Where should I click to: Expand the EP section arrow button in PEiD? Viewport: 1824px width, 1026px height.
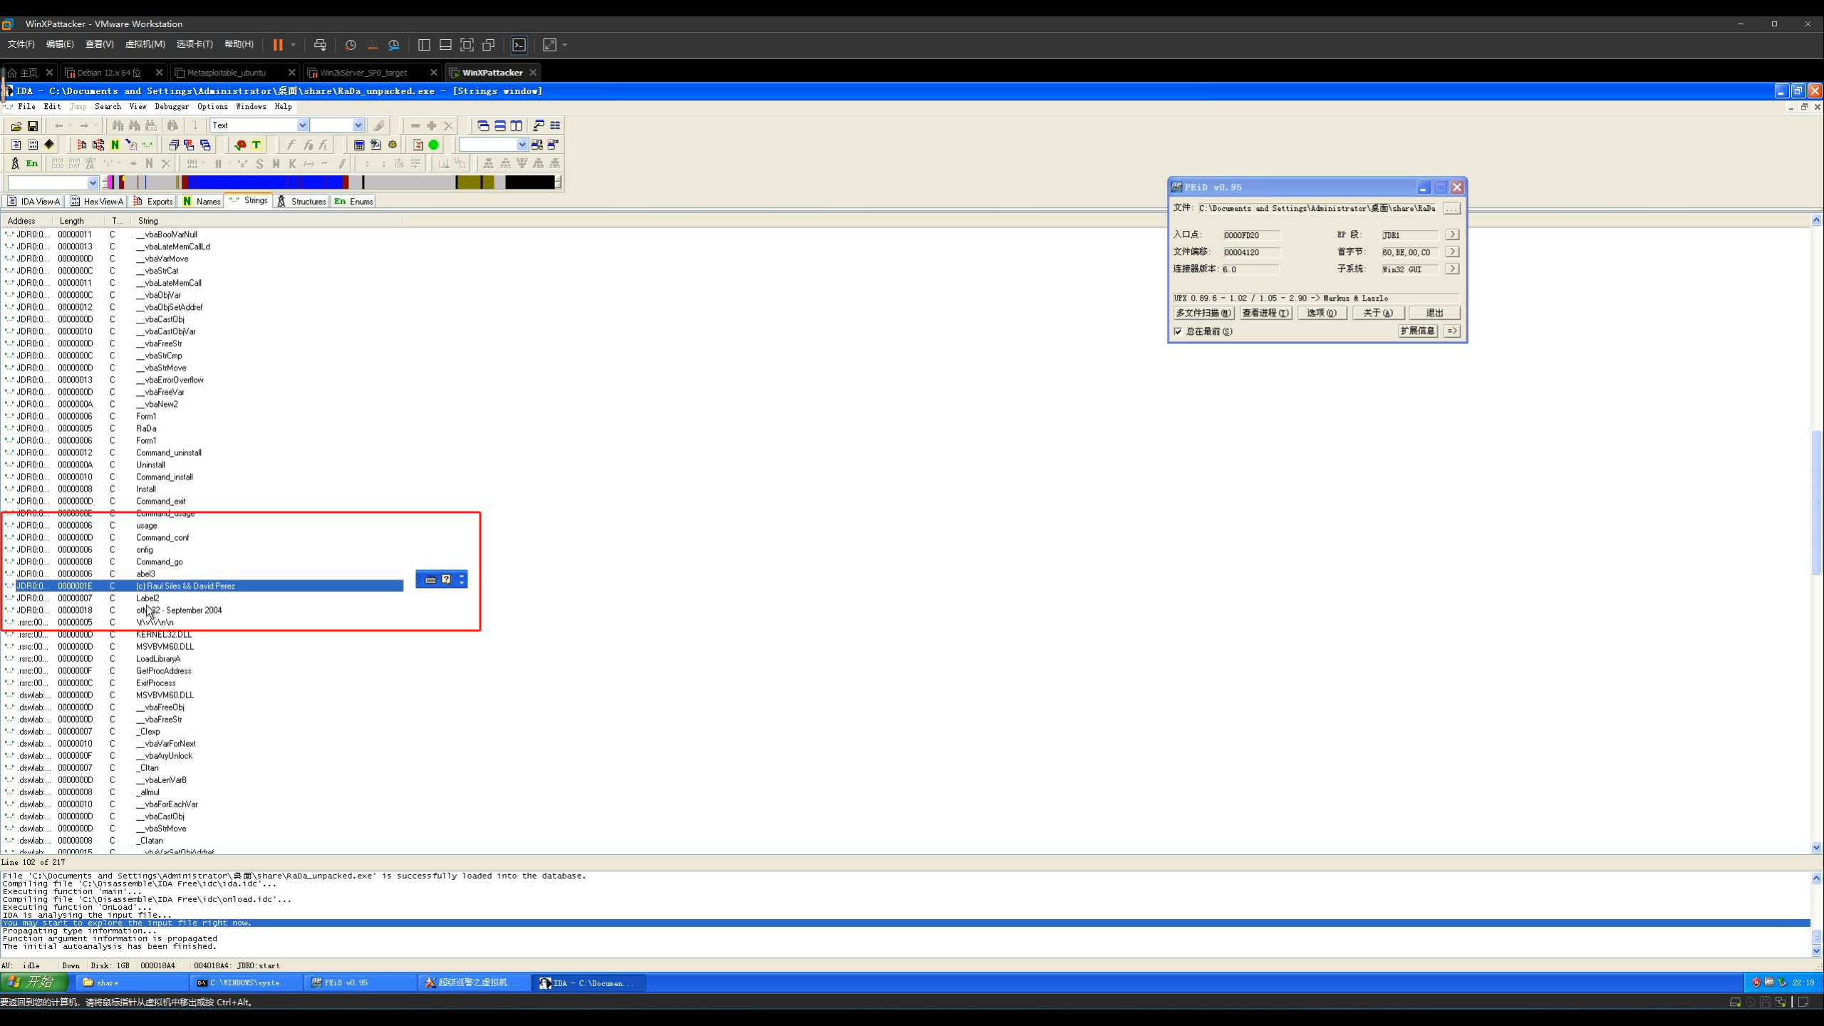click(1451, 235)
